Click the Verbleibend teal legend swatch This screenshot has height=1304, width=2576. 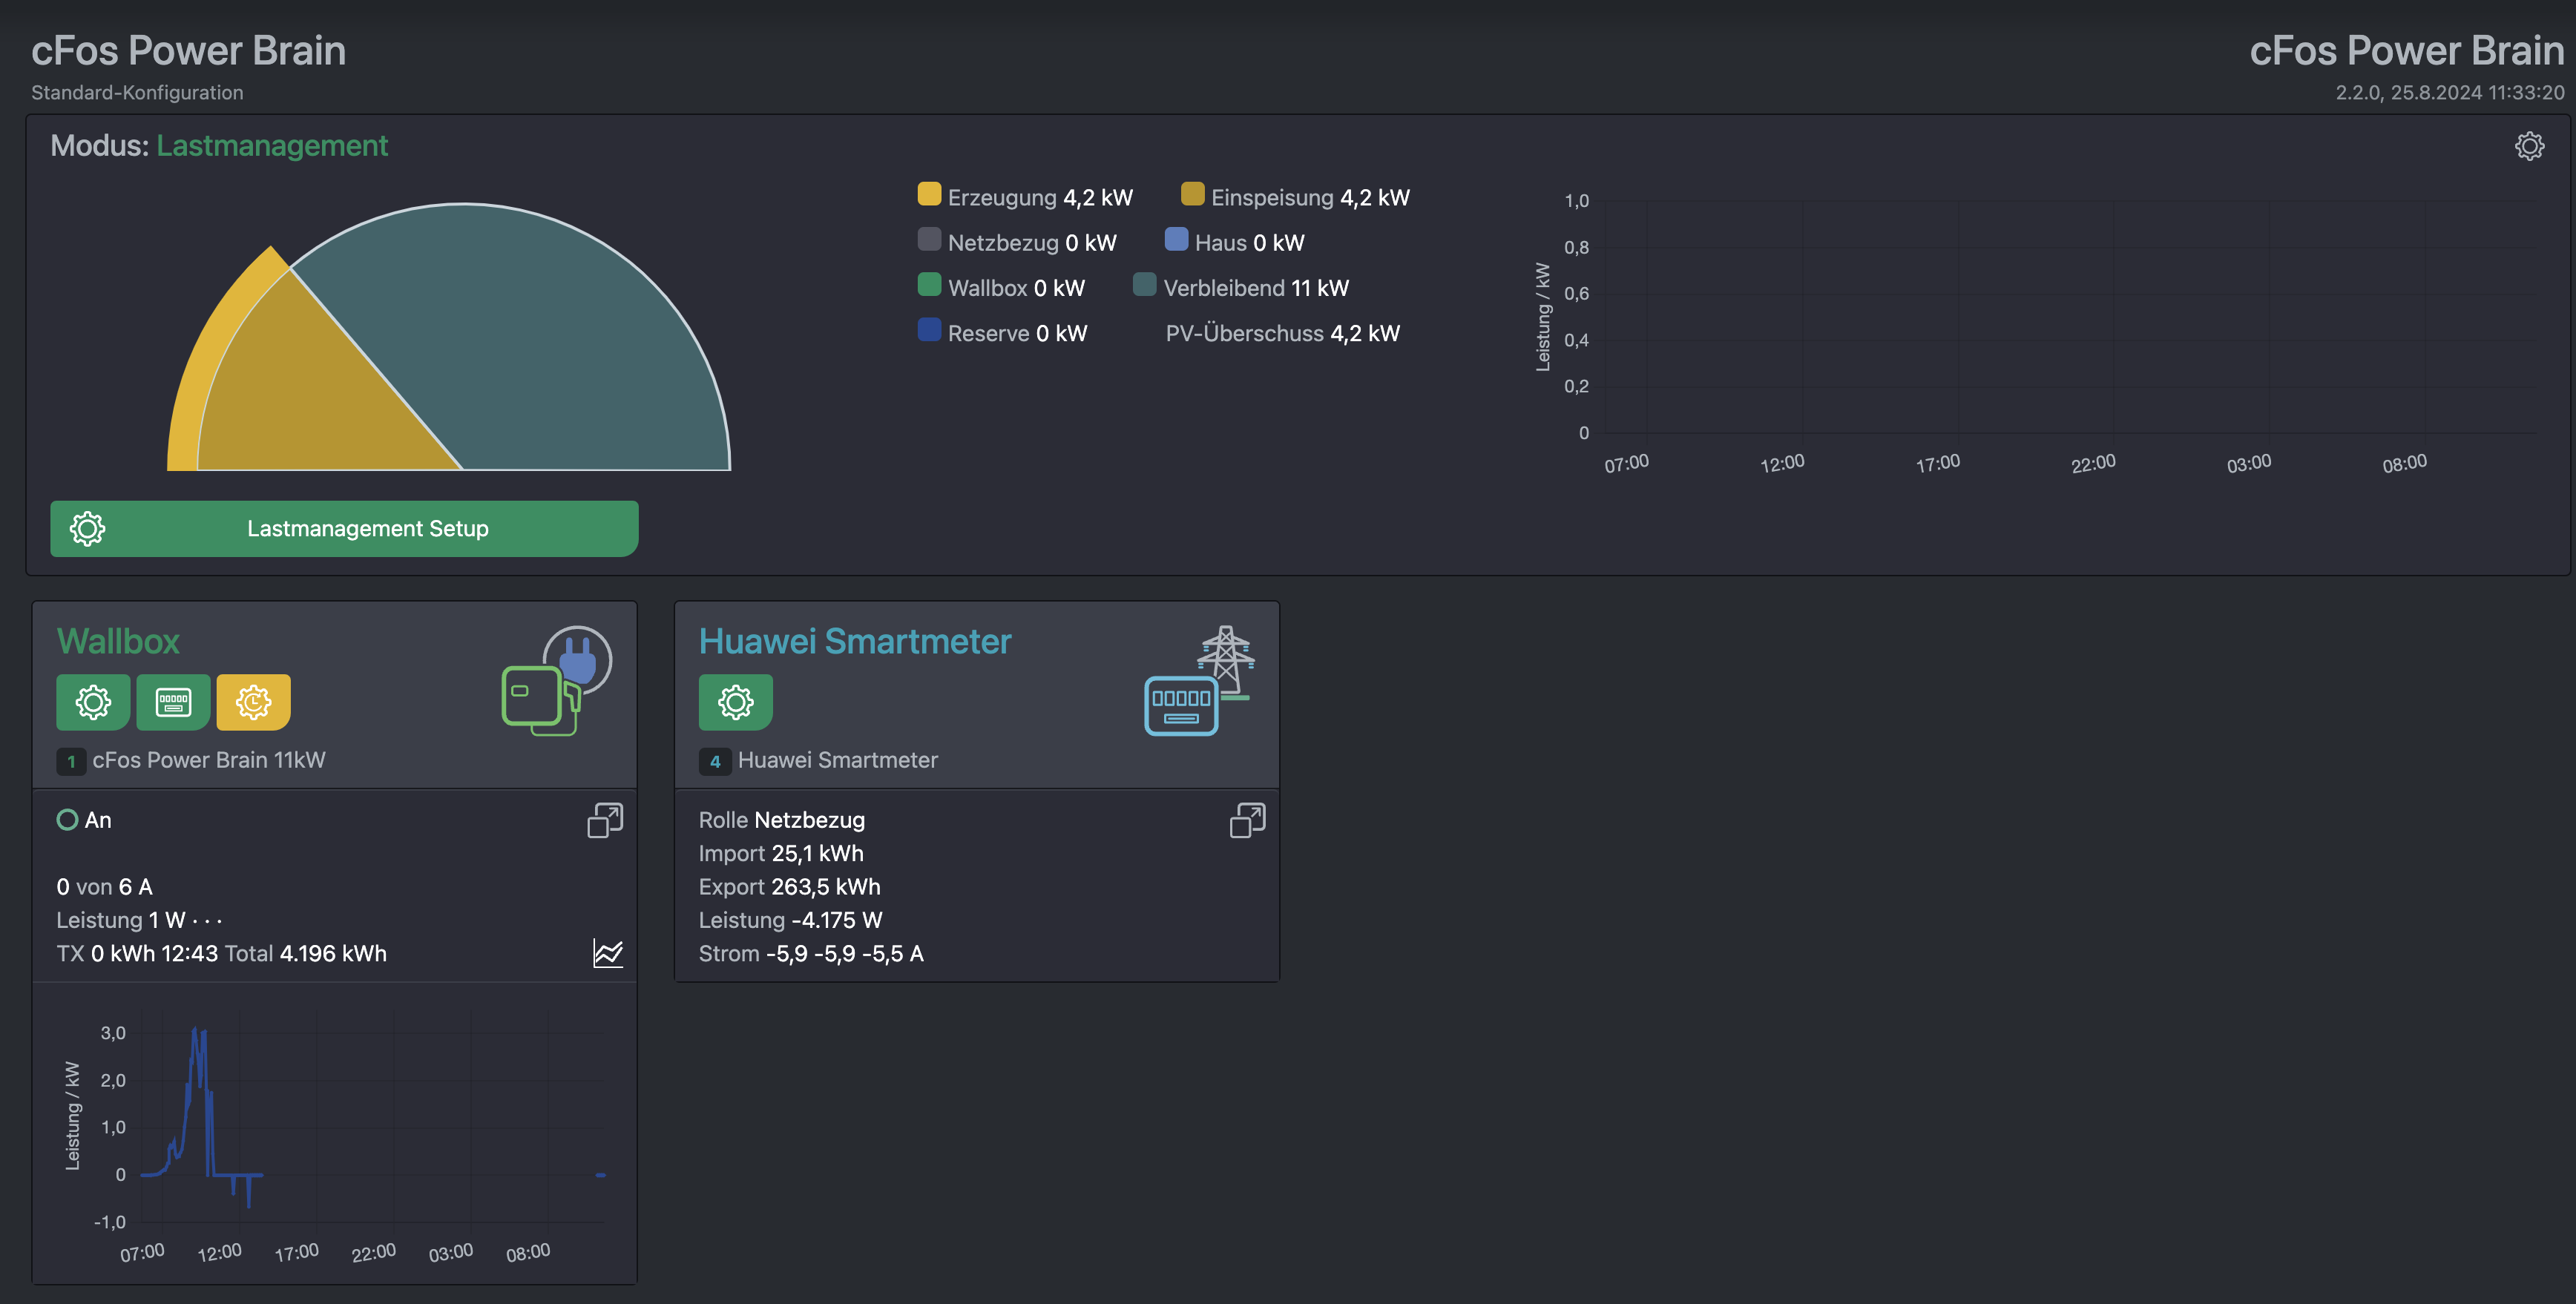[x=1144, y=284]
